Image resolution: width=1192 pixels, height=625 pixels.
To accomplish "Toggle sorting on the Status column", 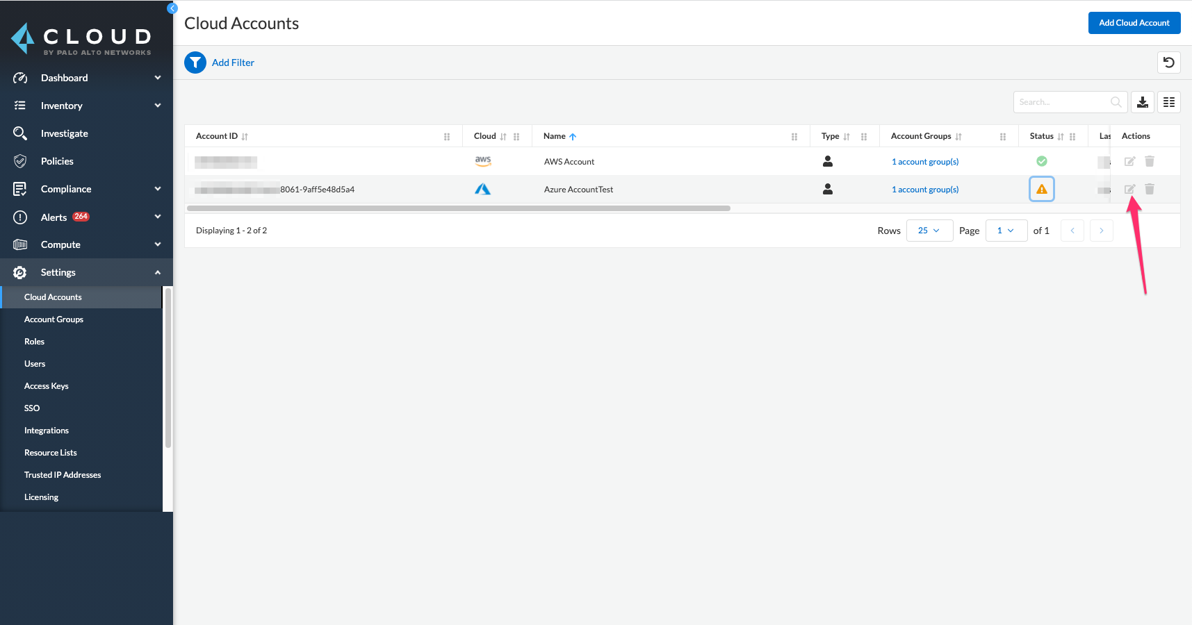I will (1061, 137).
